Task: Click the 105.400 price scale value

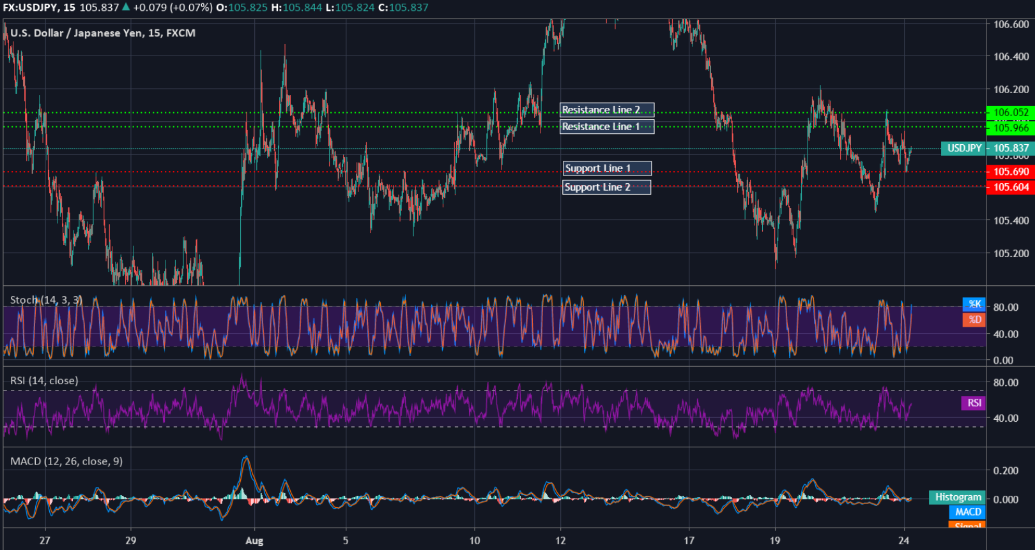Action: pyautogui.click(x=1011, y=221)
